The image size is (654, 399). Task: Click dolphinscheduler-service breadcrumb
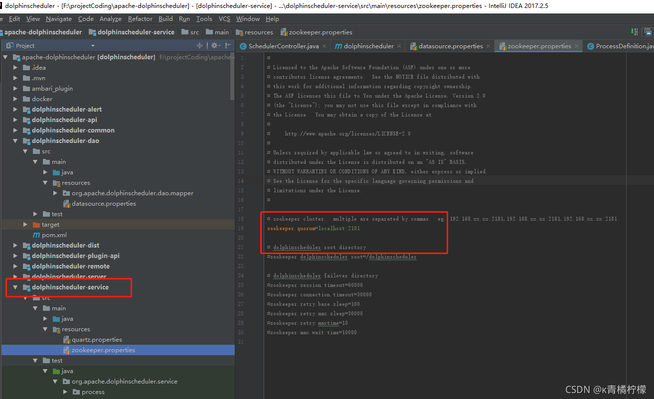pyautogui.click(x=132, y=32)
